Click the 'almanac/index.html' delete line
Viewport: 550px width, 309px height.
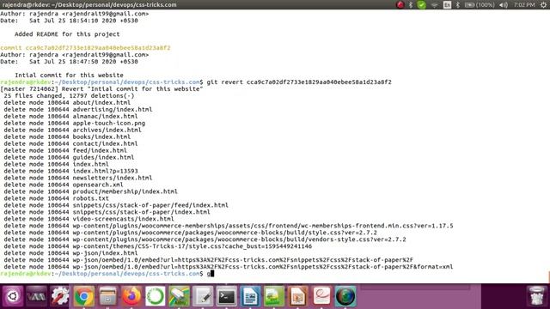70,116
